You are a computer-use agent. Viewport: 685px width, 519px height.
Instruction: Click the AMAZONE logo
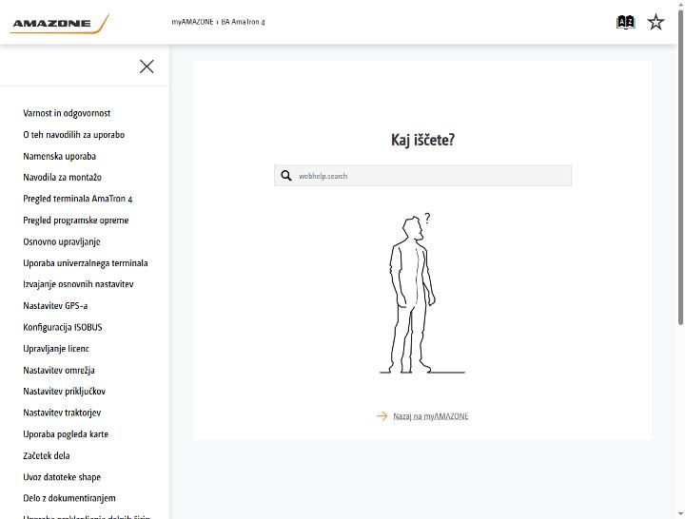(x=60, y=24)
